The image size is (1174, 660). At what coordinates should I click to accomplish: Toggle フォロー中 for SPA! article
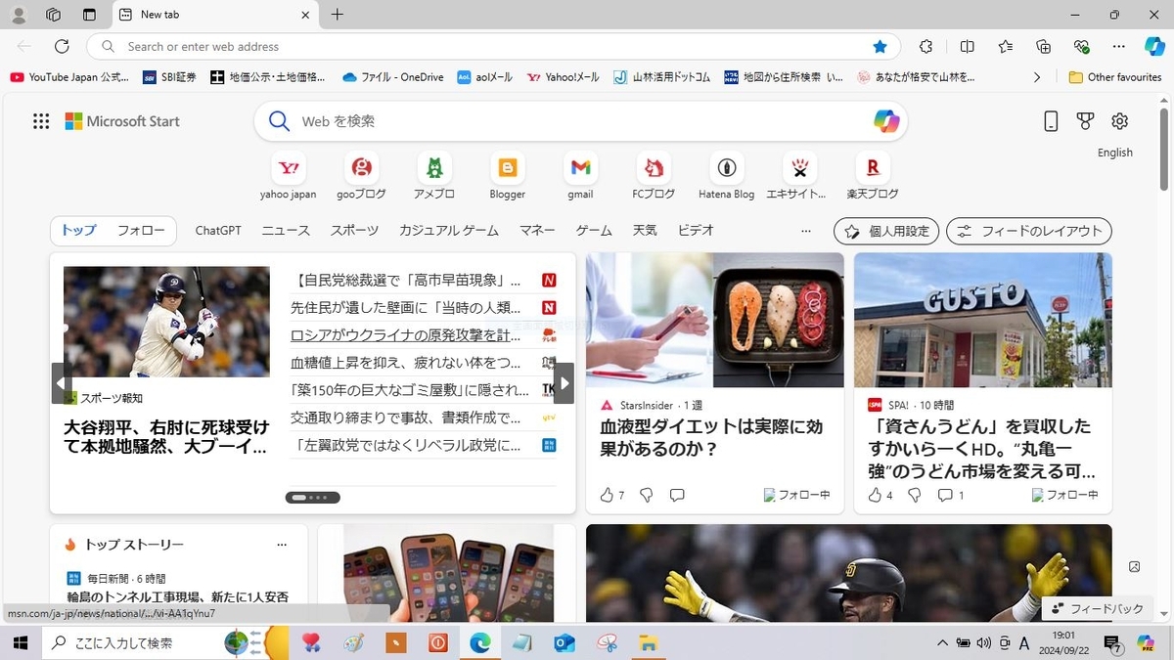point(1065,495)
